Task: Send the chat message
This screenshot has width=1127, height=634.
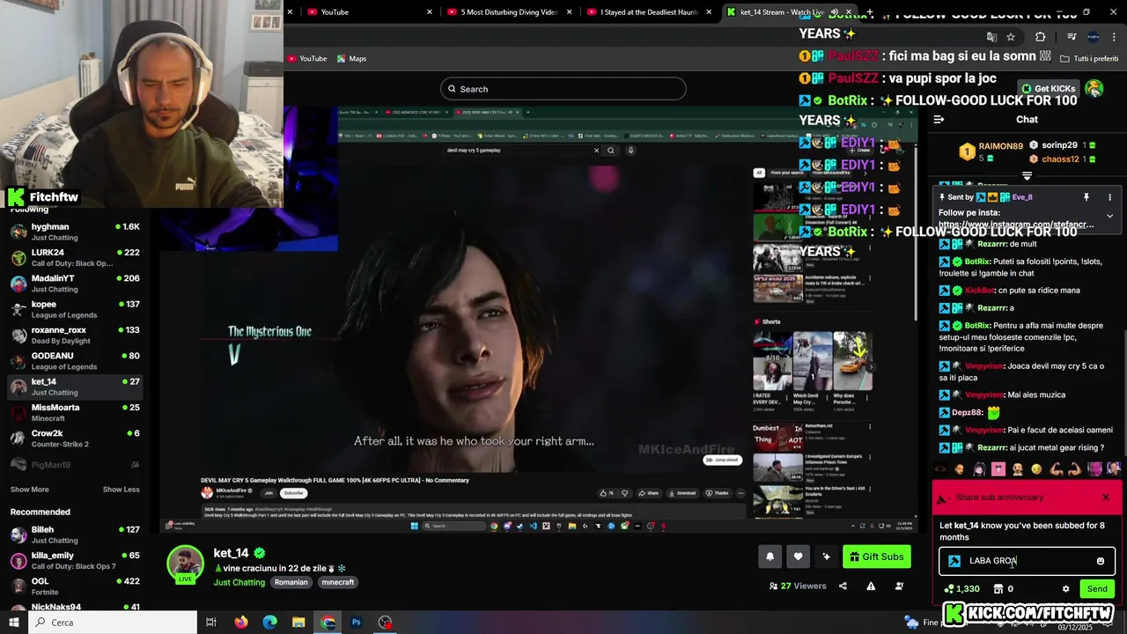Action: (x=1097, y=589)
